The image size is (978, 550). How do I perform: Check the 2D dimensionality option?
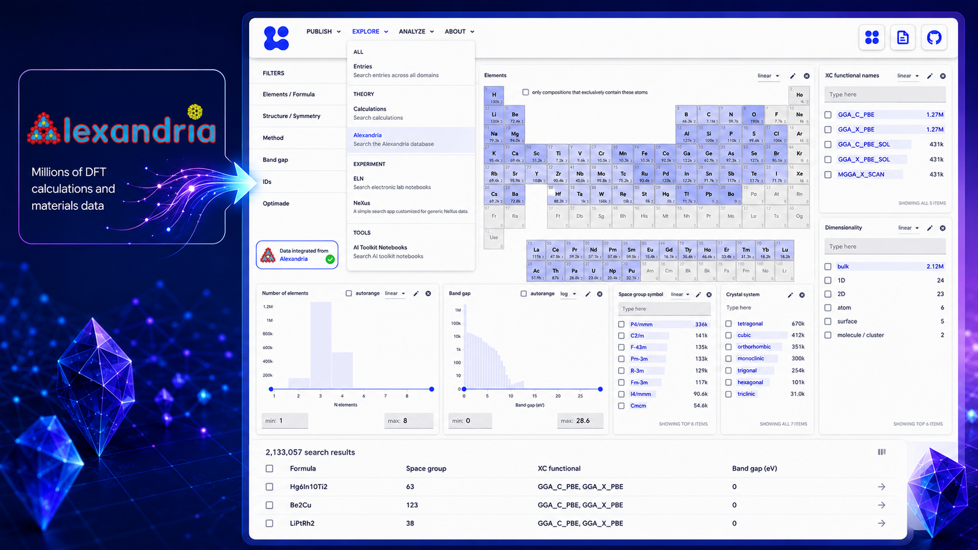point(828,294)
